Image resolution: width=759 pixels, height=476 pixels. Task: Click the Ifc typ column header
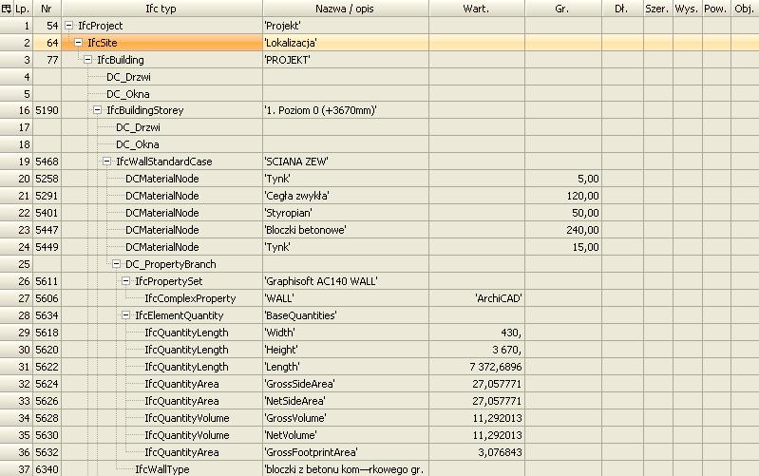[161, 9]
